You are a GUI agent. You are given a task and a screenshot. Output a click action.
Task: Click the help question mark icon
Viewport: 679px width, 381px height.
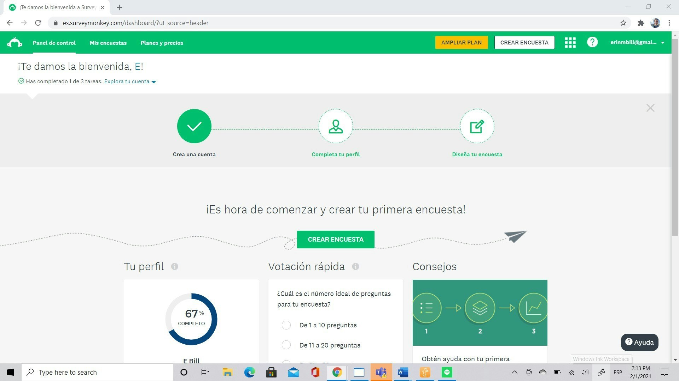coord(592,42)
